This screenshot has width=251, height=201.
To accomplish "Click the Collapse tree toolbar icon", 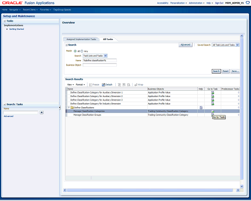I will tap(124, 85).
